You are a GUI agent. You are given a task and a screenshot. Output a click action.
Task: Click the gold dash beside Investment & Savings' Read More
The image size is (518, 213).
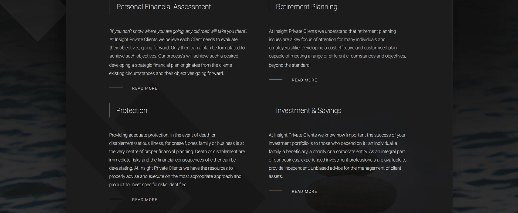(275, 191)
